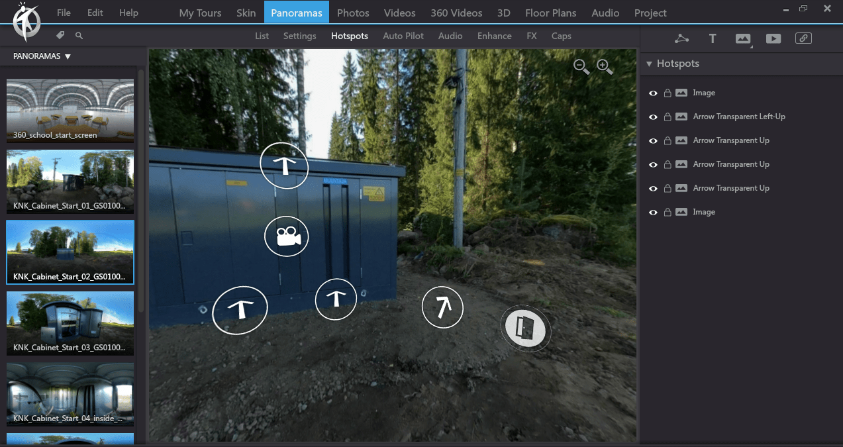Zoom out of the panorama preview
This screenshot has height=447, width=843.
(x=581, y=66)
